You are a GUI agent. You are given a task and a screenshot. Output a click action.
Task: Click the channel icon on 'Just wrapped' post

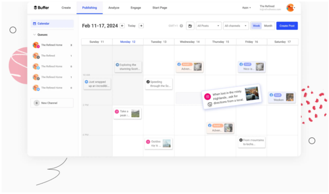(86, 82)
